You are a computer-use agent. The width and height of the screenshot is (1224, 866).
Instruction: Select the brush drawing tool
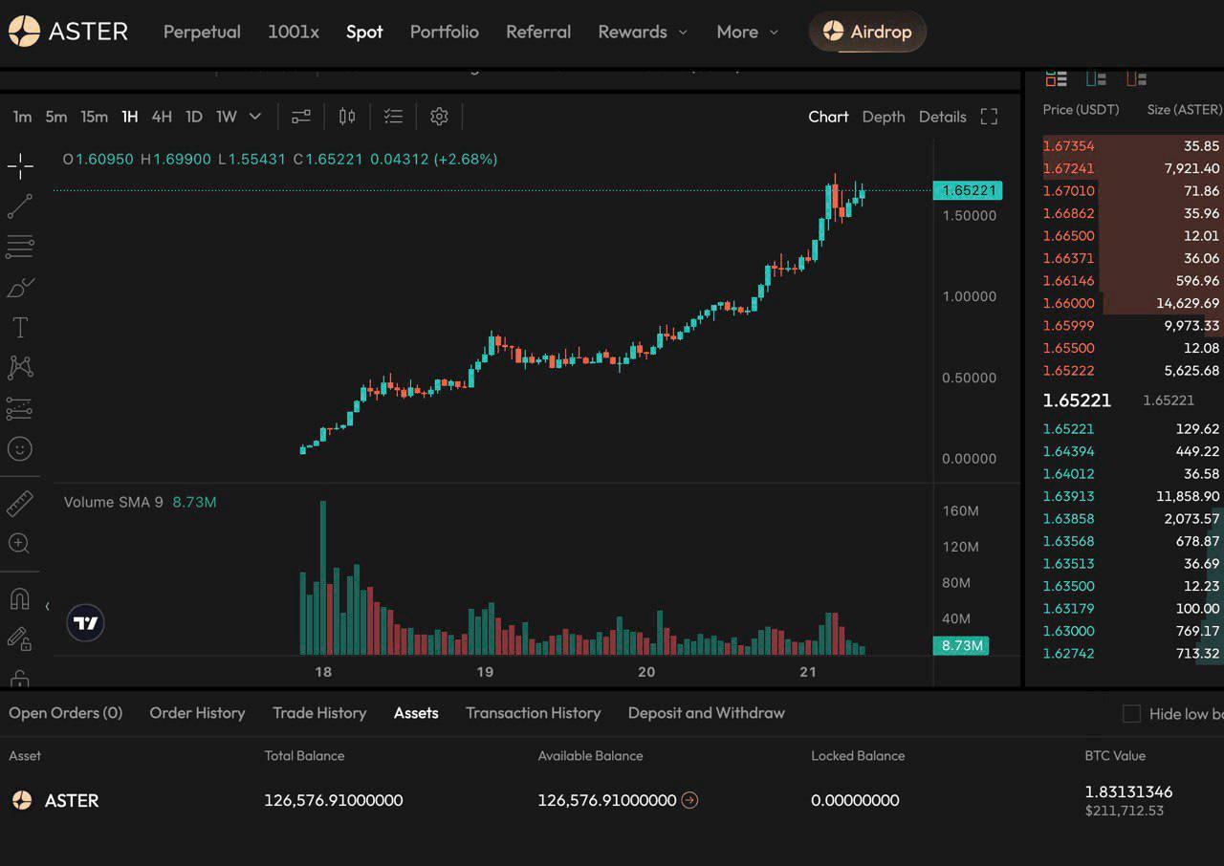[20, 287]
